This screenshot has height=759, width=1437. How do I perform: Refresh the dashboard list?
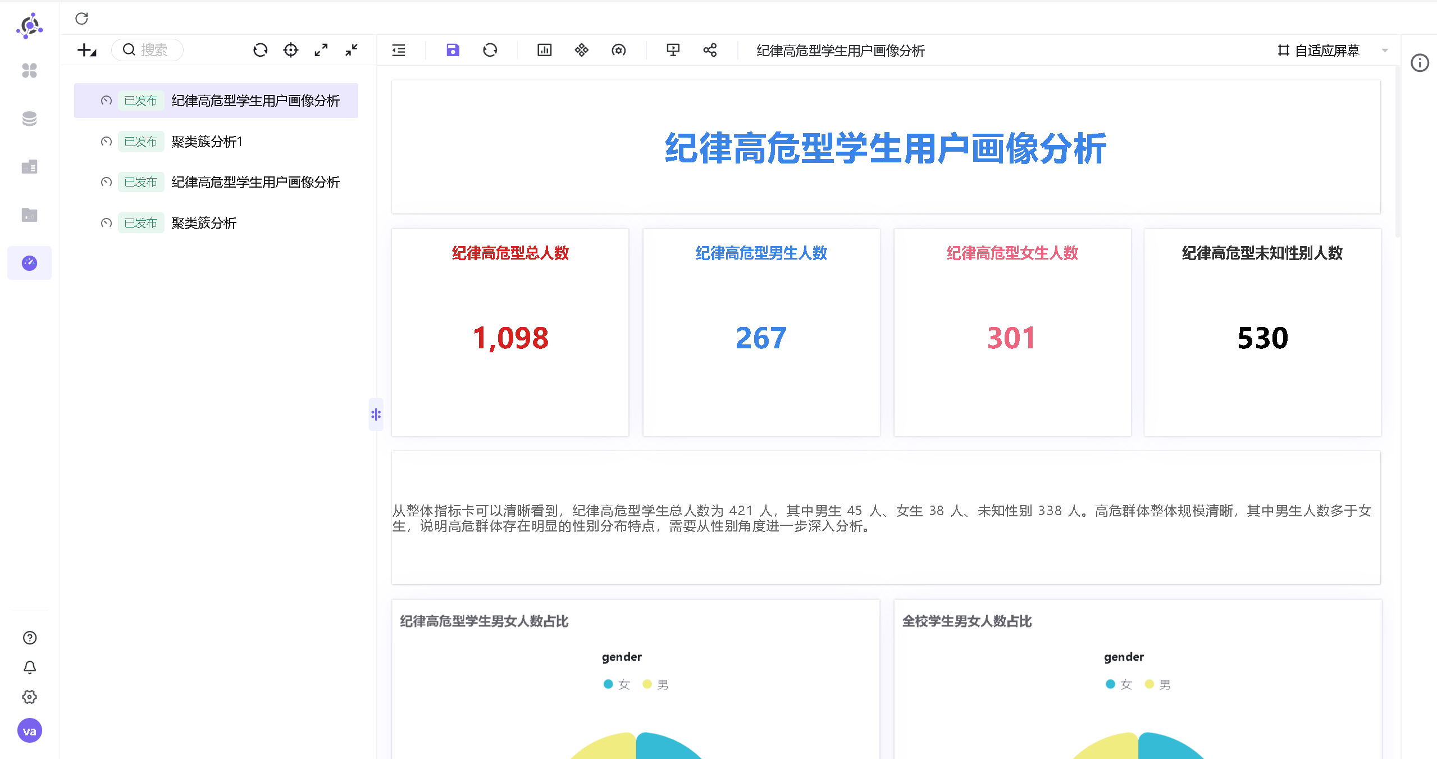tap(260, 50)
